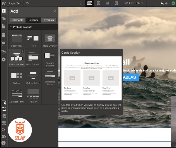
Task: Open the Assets panel
Action: click(3, 51)
